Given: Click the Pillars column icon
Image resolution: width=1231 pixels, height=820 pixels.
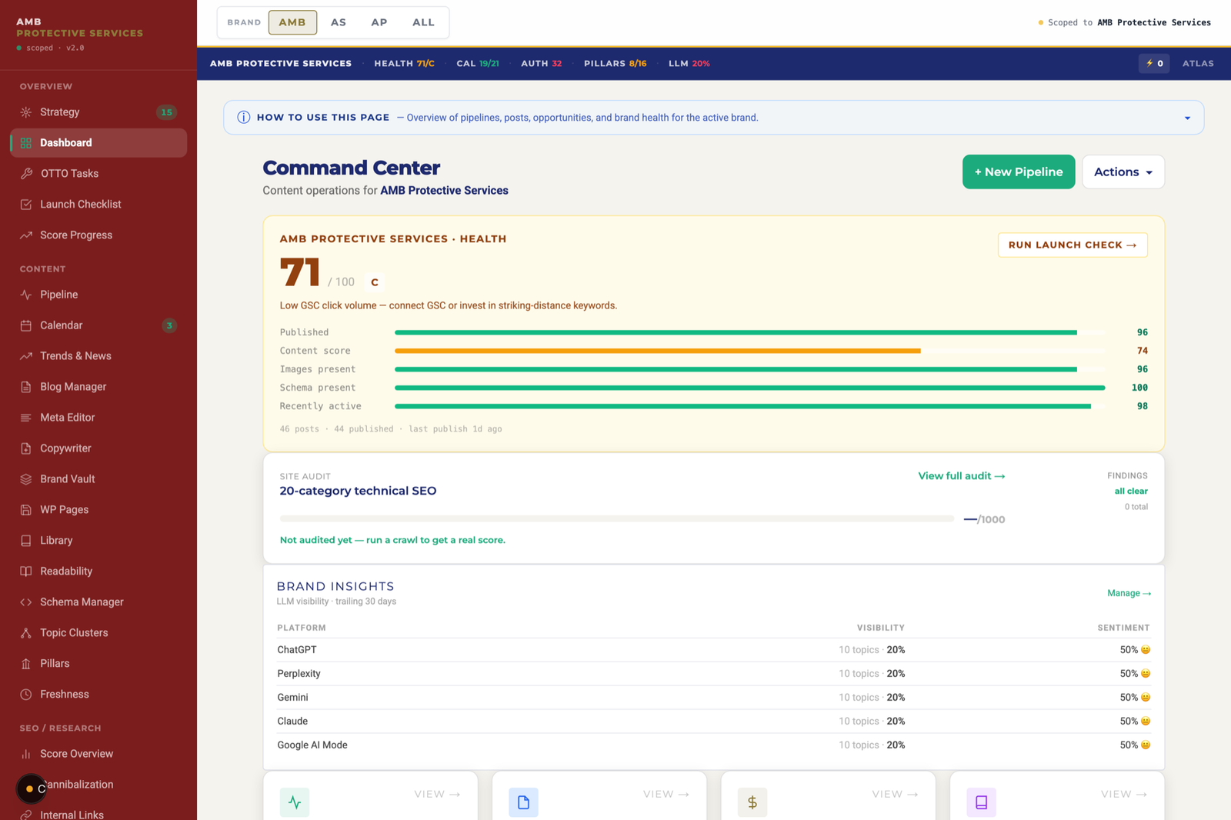Looking at the screenshot, I should pos(25,664).
